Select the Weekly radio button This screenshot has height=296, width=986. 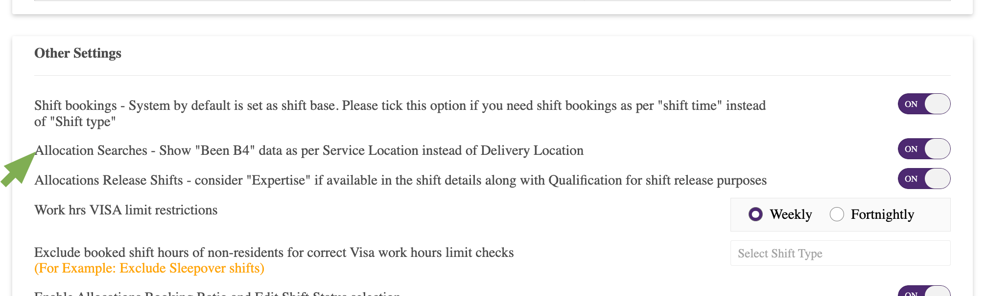755,214
